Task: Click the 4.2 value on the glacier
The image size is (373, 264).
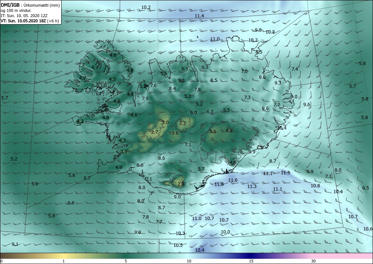Action: click(229, 131)
